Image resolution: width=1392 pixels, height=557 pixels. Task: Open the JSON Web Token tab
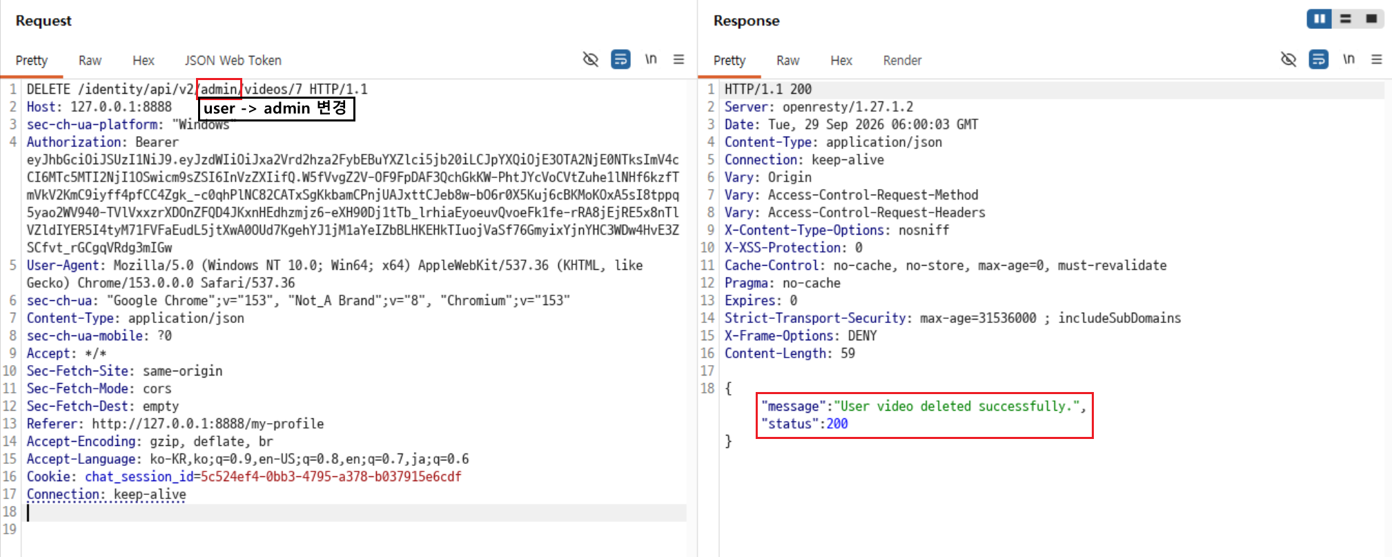coord(233,61)
